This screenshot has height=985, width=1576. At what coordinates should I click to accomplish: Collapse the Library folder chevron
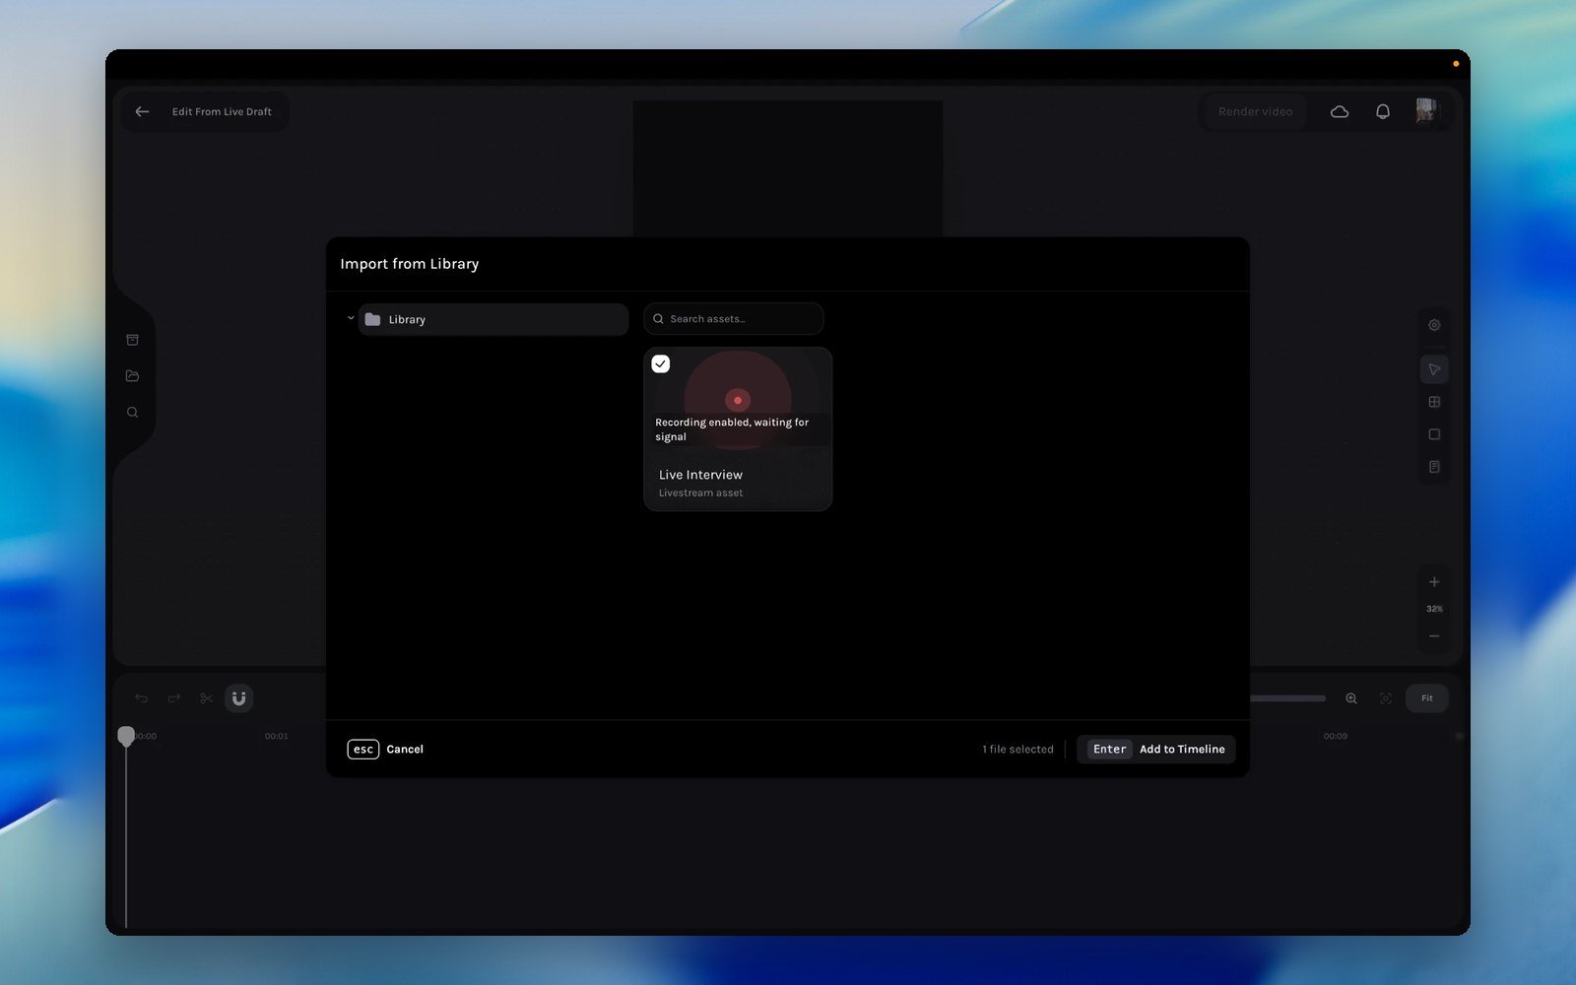click(x=351, y=318)
